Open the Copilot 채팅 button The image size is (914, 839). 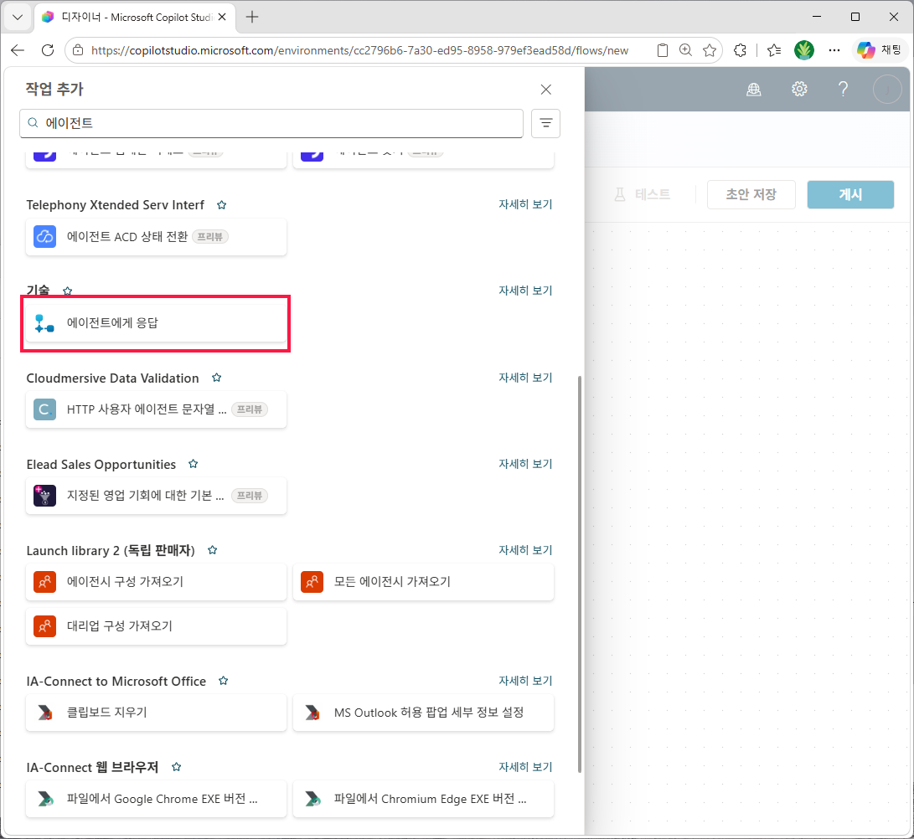coord(880,50)
